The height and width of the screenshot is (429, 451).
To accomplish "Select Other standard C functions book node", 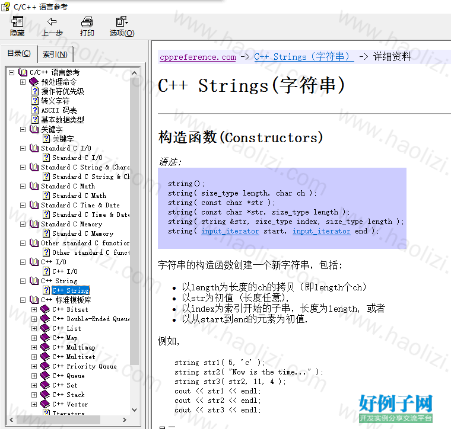I will tap(85, 243).
